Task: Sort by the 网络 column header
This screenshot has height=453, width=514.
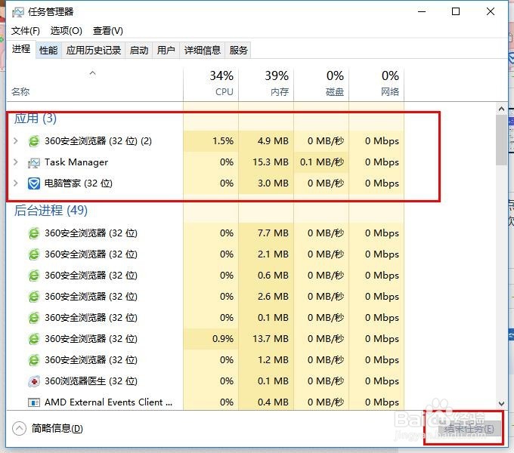Action: (376, 84)
